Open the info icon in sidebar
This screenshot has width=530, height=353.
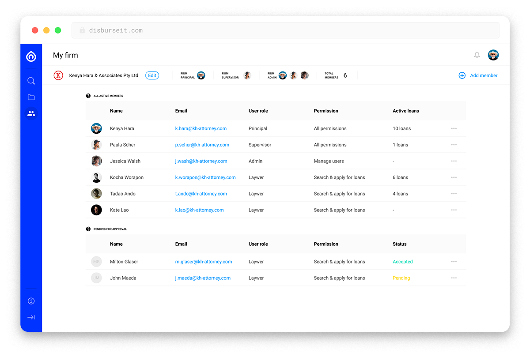[31, 301]
